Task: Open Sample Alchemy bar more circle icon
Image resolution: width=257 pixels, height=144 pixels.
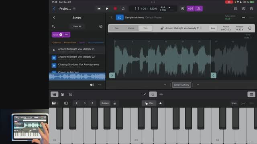Action: pyautogui.click(x=250, y=28)
